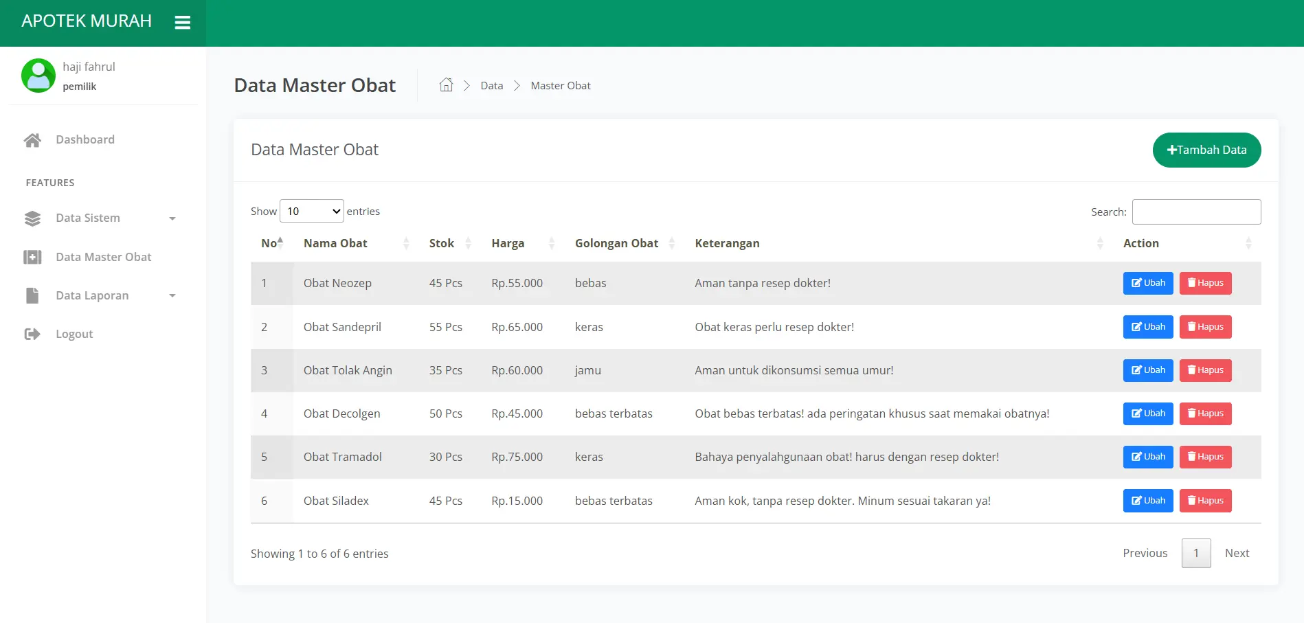Open the Dashboard via its home icon
This screenshot has height=623, width=1304.
click(32, 139)
